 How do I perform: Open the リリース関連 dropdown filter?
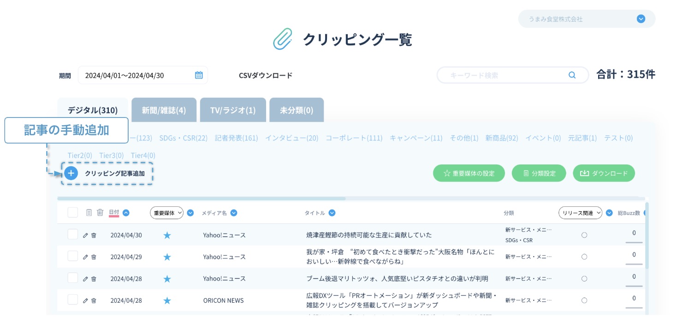pyautogui.click(x=580, y=213)
